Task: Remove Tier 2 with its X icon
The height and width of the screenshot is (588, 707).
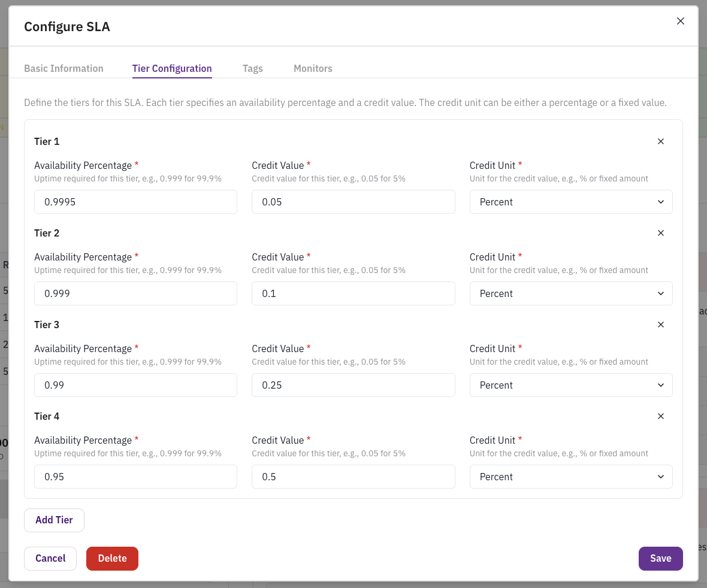Action: click(x=661, y=234)
